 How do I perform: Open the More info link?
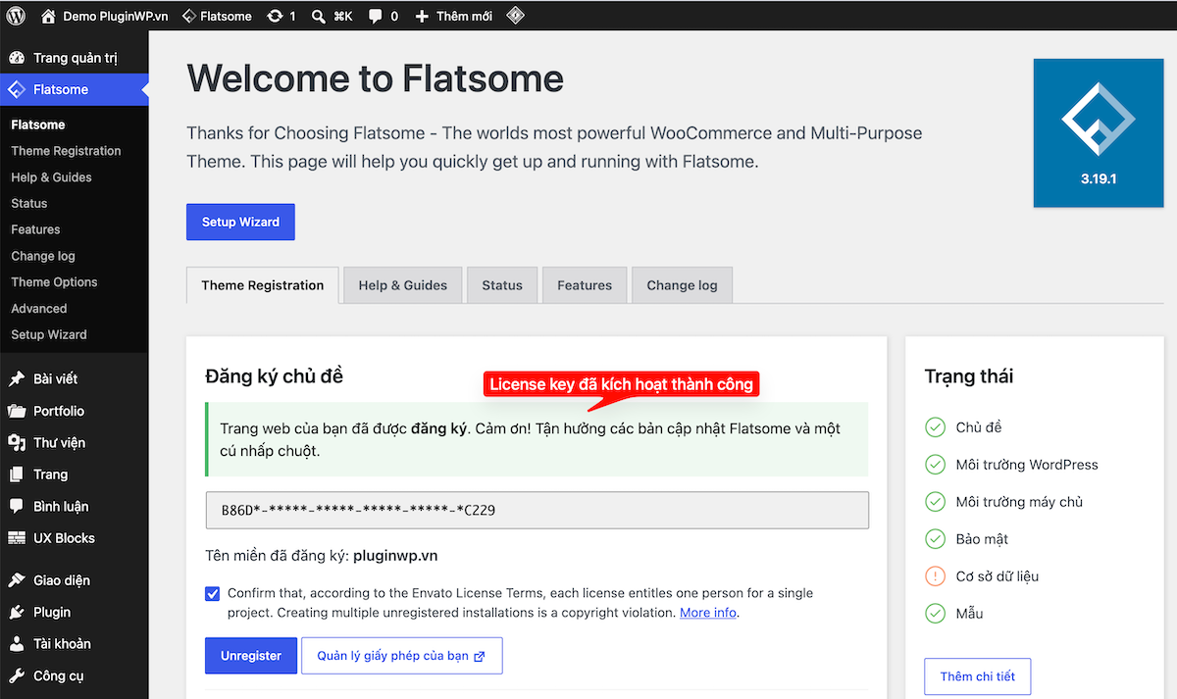click(x=708, y=613)
